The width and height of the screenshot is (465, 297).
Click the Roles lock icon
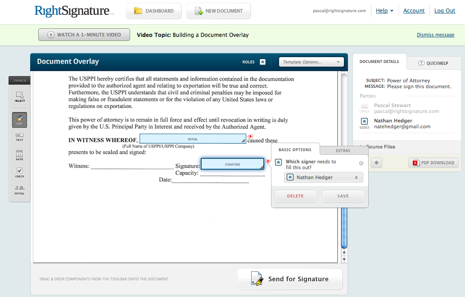[x=262, y=62]
